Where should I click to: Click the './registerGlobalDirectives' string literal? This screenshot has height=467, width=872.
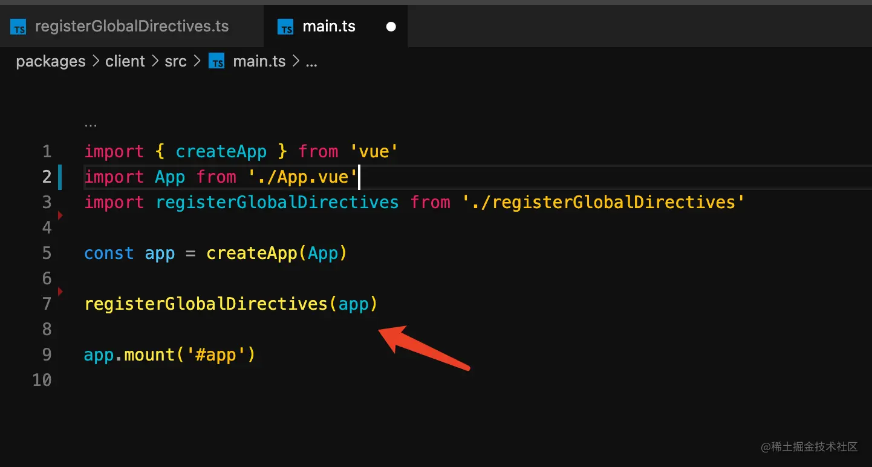pyautogui.click(x=604, y=202)
